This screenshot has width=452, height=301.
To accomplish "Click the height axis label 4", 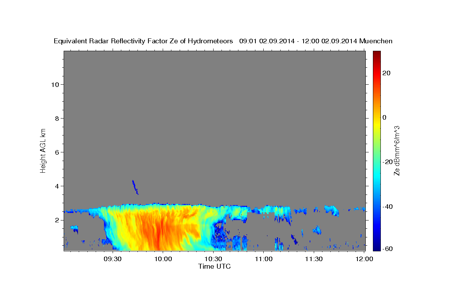I will click(57, 186).
